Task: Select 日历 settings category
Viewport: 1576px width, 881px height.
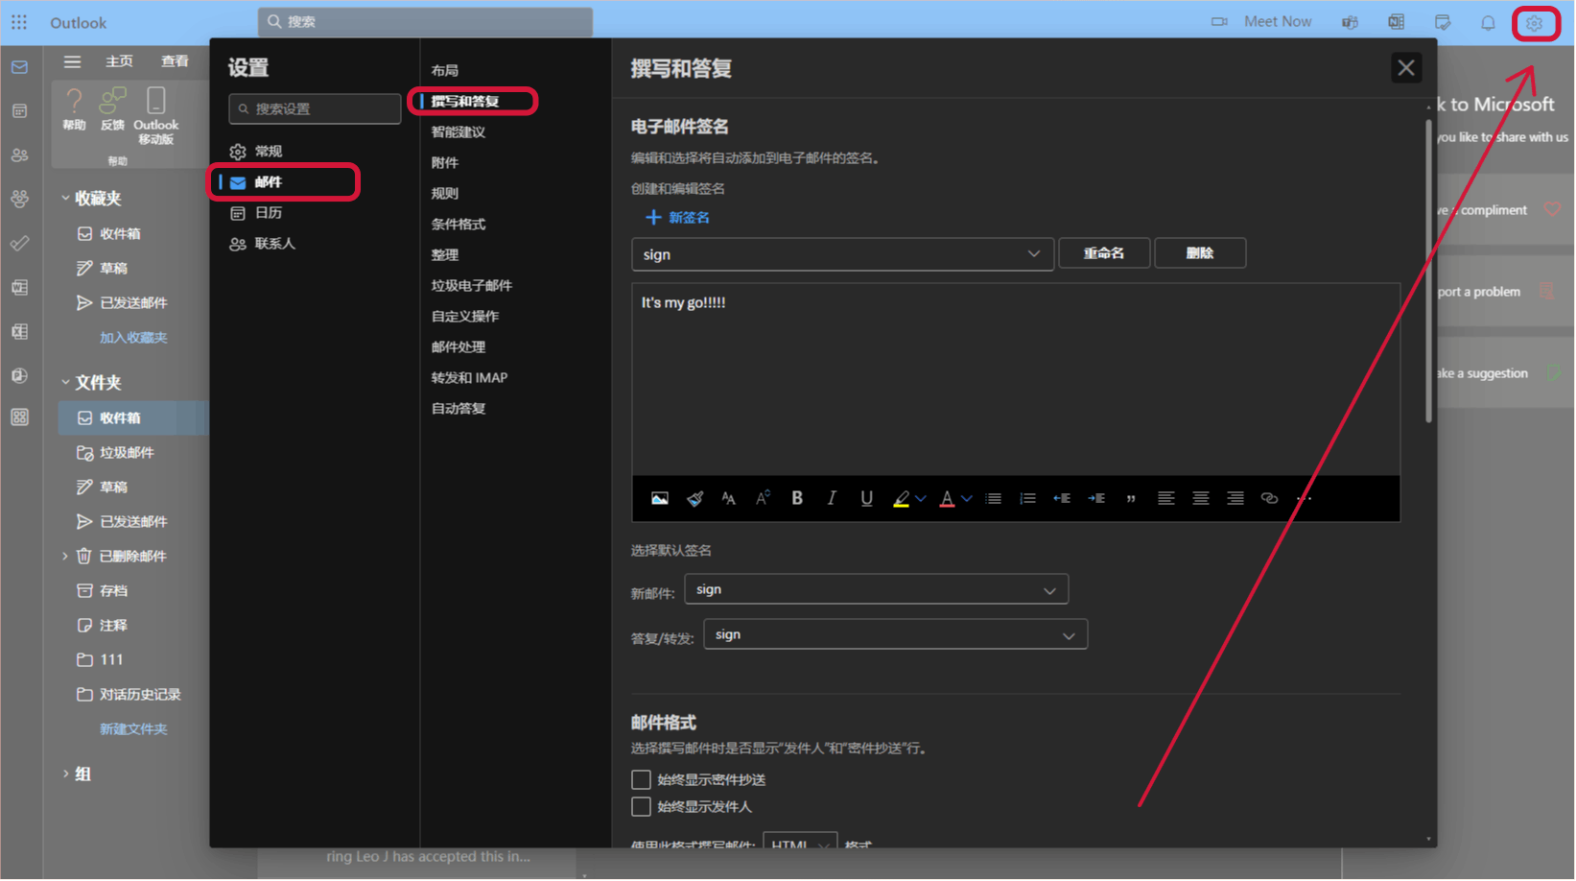Action: coord(256,213)
